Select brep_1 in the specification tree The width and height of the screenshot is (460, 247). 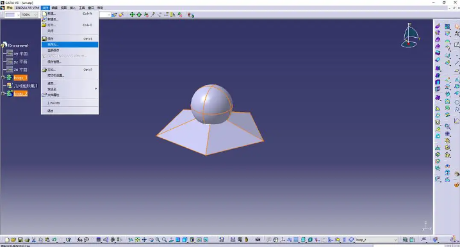coord(21,77)
